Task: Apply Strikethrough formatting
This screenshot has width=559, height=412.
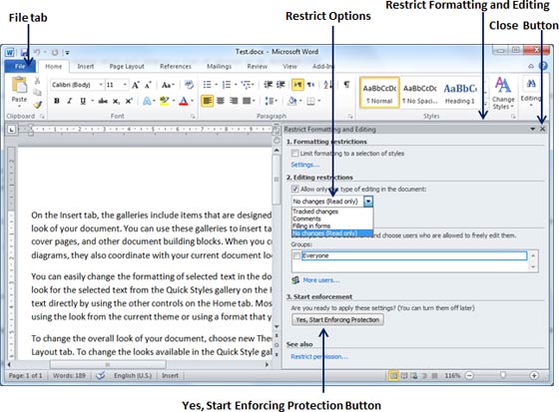Action: point(103,101)
